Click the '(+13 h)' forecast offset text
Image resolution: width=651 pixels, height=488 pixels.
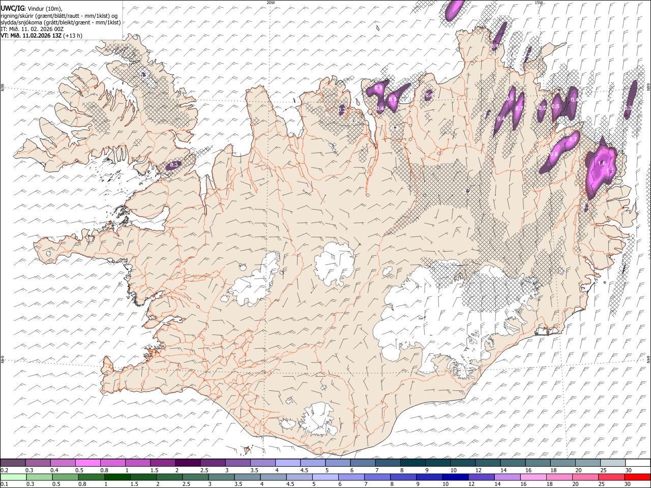pos(73,36)
